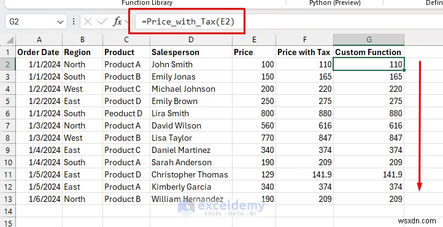Screen dimensions: 443x227
Task: Click the Name Box showing G2
Action: click(x=36, y=21)
